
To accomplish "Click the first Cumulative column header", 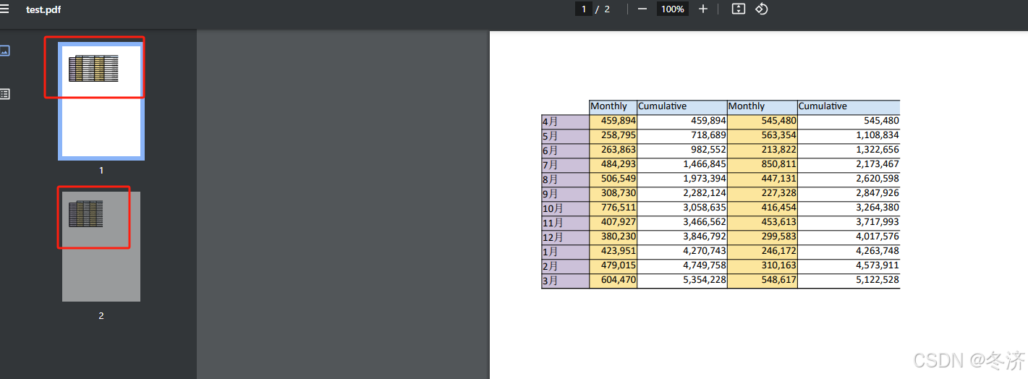I will 662,106.
